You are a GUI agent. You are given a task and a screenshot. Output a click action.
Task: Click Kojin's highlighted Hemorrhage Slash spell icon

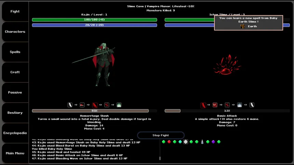tap(95, 105)
